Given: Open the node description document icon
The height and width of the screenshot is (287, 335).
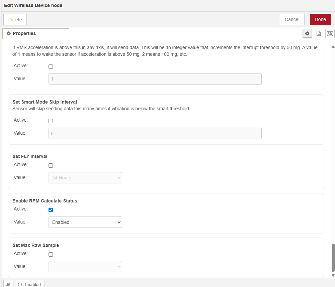Looking at the screenshot, I should coord(318,33).
